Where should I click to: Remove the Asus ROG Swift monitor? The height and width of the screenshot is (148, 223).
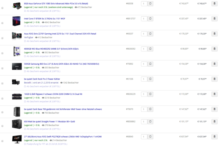click(214, 137)
